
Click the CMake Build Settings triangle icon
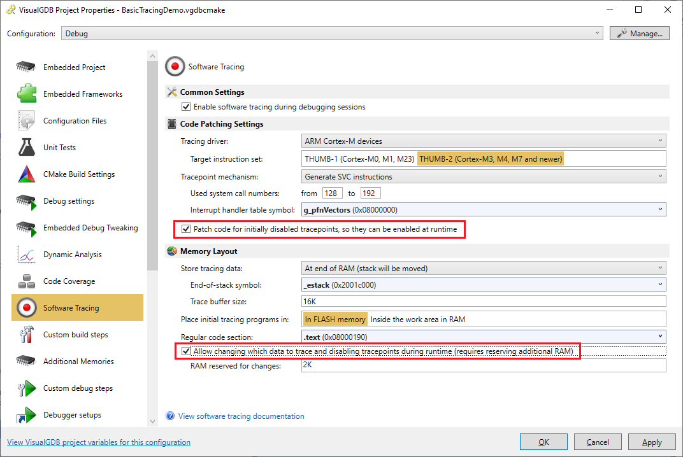[27, 174]
